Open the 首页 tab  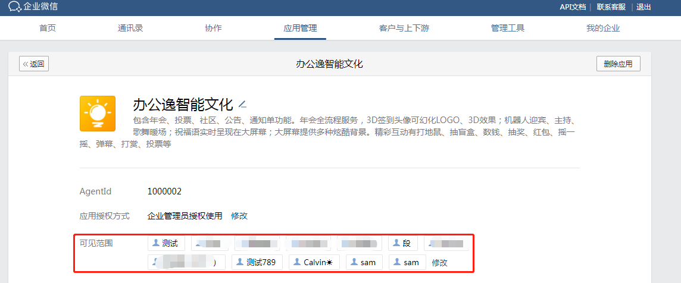48,28
